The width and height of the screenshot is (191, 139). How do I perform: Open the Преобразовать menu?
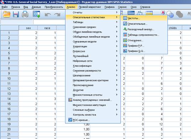54,7
